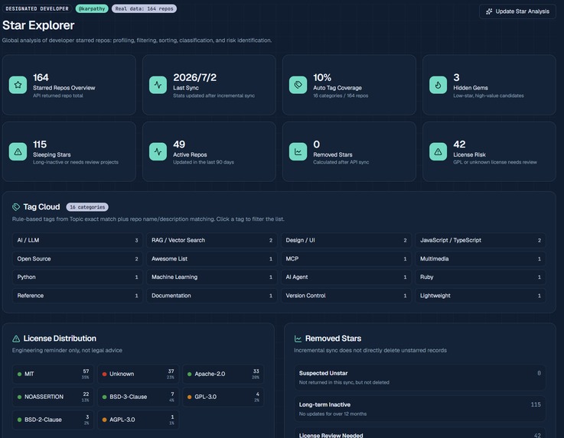Open the Suspected Unstar row

[420, 378]
